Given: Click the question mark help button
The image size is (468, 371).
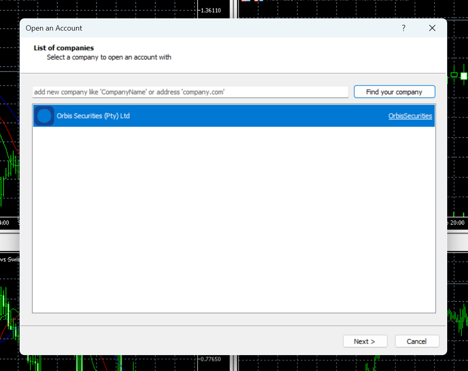Looking at the screenshot, I should 404,28.
